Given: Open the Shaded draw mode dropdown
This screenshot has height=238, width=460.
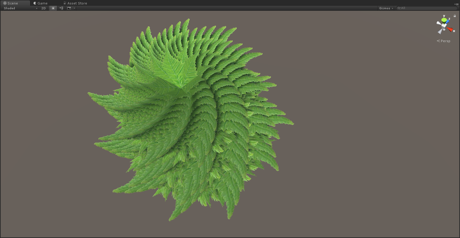Looking at the screenshot, I should coord(20,8).
